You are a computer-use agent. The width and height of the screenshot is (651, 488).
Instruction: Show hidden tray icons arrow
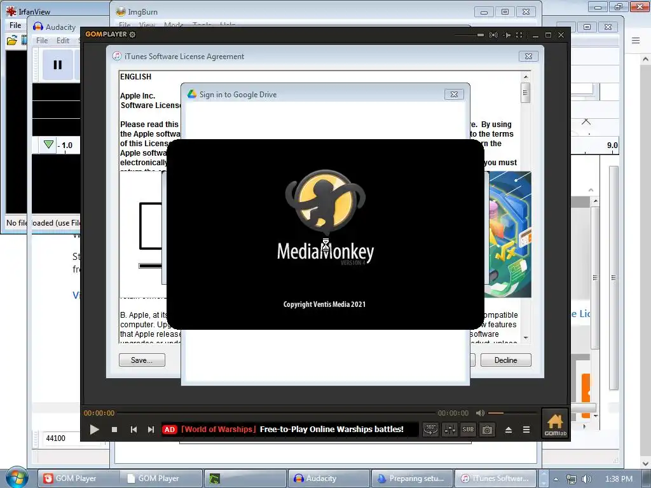click(x=556, y=479)
